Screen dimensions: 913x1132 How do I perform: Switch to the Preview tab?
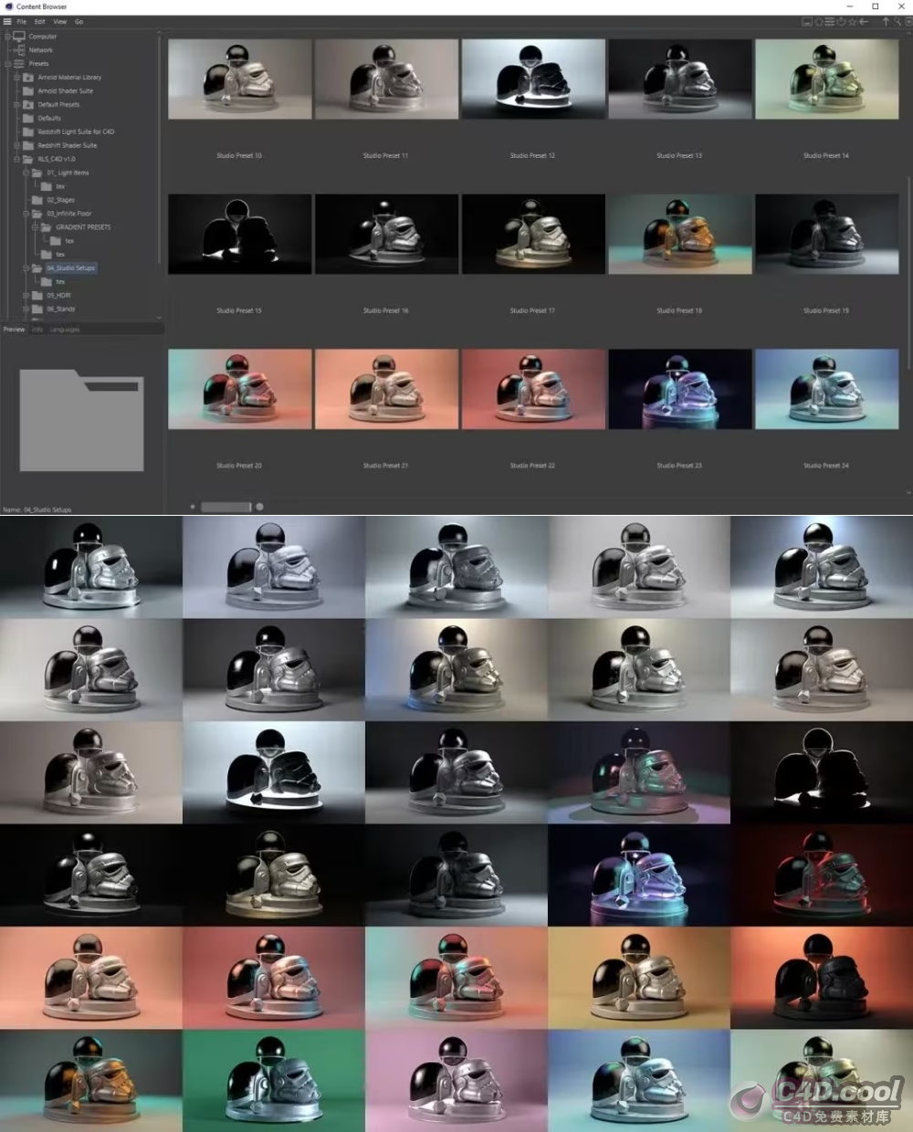[x=14, y=330]
